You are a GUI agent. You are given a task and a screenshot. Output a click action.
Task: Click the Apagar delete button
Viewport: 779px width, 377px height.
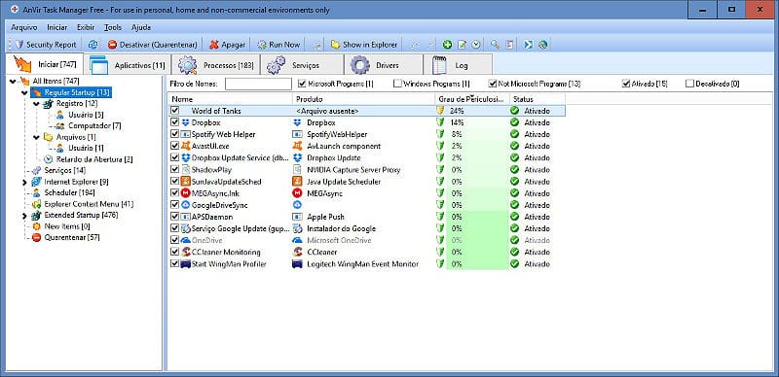(x=227, y=45)
